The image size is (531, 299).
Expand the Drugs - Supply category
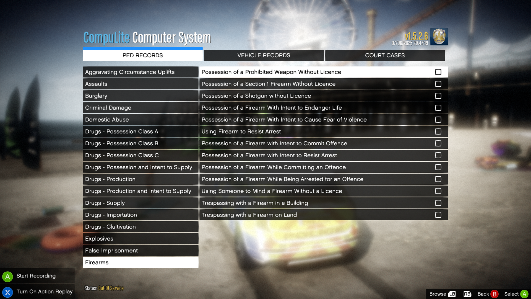pos(140,203)
